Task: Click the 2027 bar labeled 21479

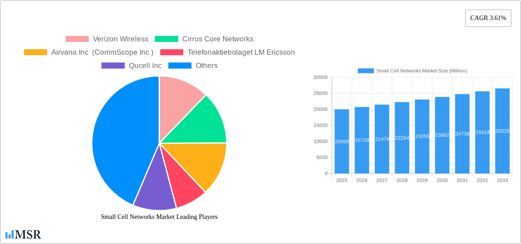Action: [x=382, y=139]
